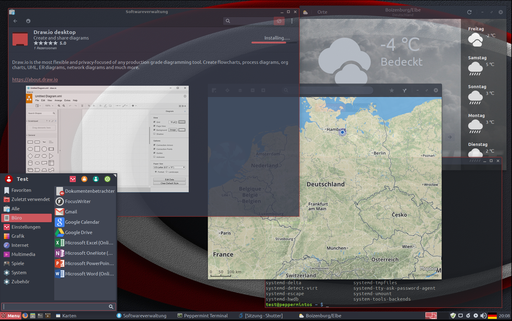
Task: Open Google Drive from the app list
Action: point(79,233)
